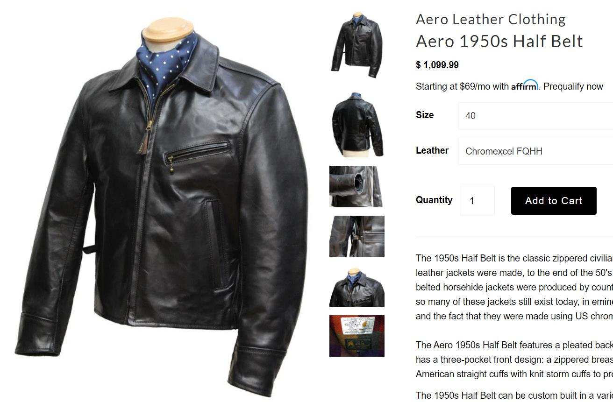Click the Quantity input field
The width and height of the screenshot is (613, 402).
point(477,201)
